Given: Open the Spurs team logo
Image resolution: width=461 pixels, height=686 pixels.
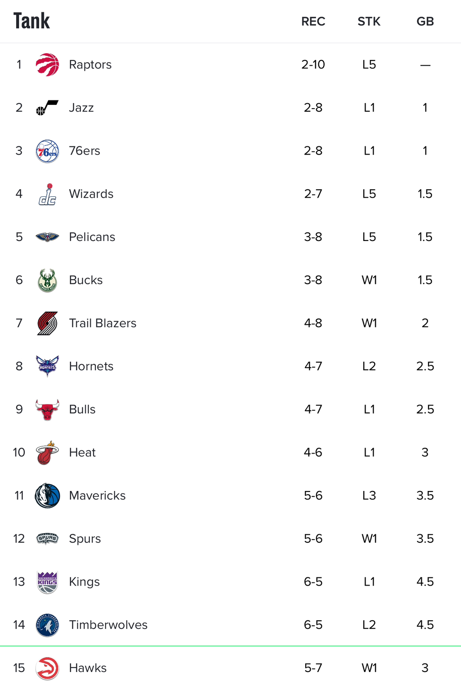Looking at the screenshot, I should pos(47,539).
